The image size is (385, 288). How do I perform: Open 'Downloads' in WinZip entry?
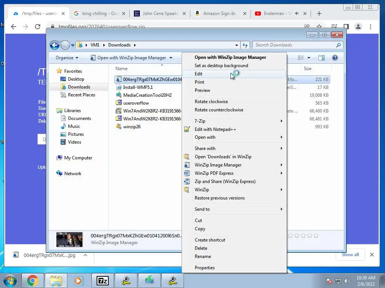(x=234, y=157)
